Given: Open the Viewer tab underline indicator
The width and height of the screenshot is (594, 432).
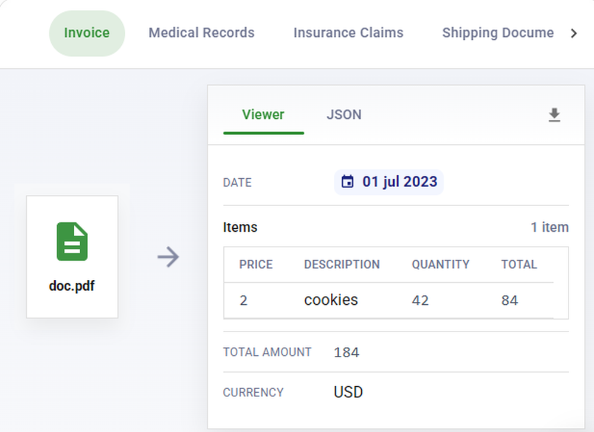Looking at the screenshot, I should (263, 134).
